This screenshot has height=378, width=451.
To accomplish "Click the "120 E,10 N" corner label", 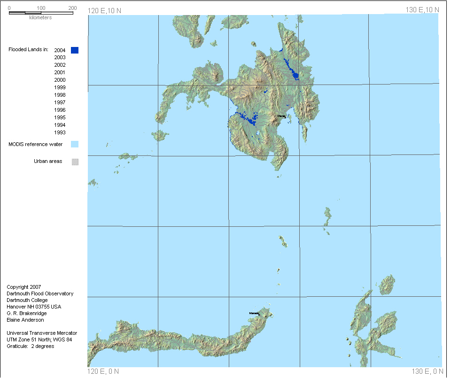I will coord(104,10).
